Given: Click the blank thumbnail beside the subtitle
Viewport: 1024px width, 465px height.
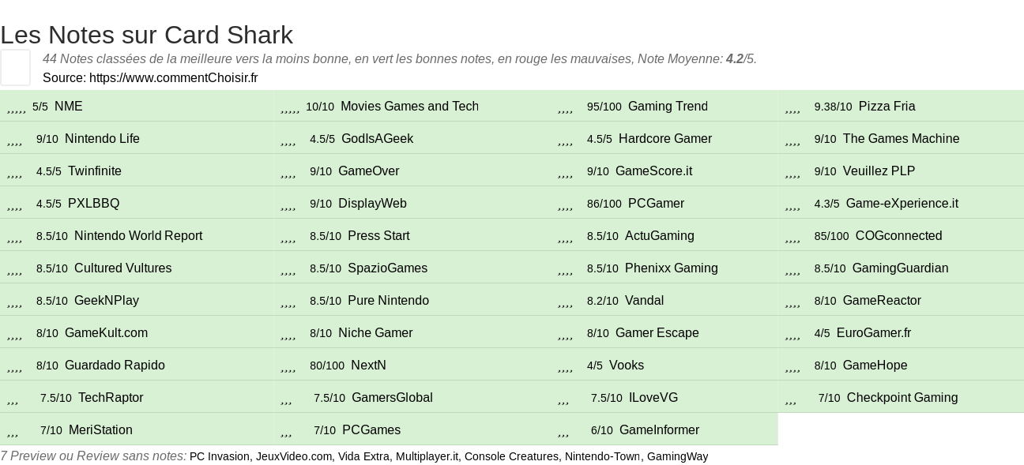Looking at the screenshot, I should tap(15, 67).
